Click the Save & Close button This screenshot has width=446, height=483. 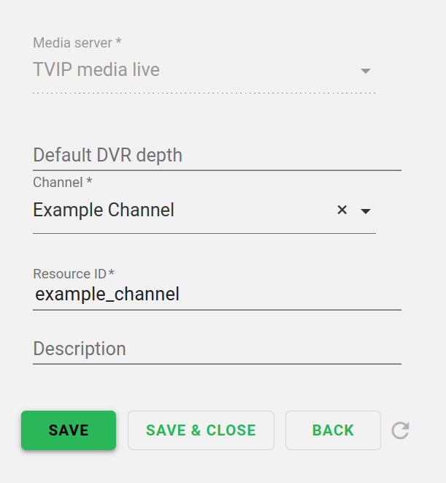pyautogui.click(x=201, y=430)
